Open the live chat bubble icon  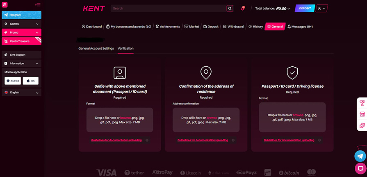360,168
